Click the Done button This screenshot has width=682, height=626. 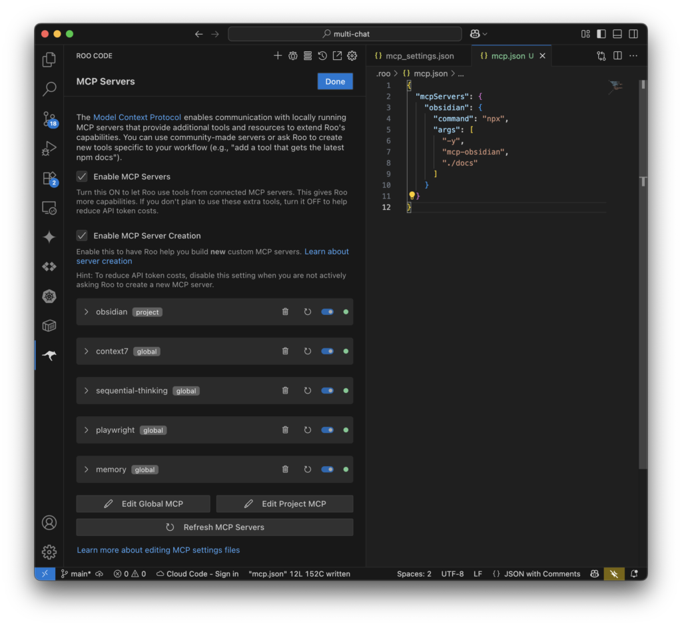pos(335,81)
